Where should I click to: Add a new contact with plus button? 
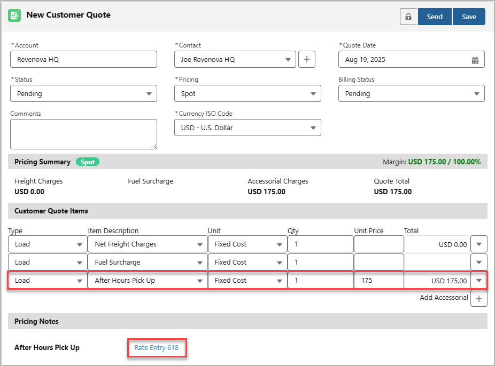pyautogui.click(x=306, y=59)
